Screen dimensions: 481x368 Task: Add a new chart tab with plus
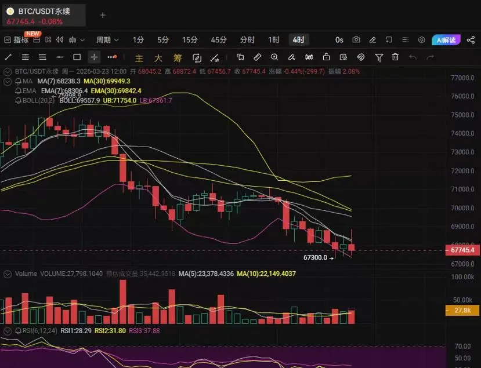103,15
